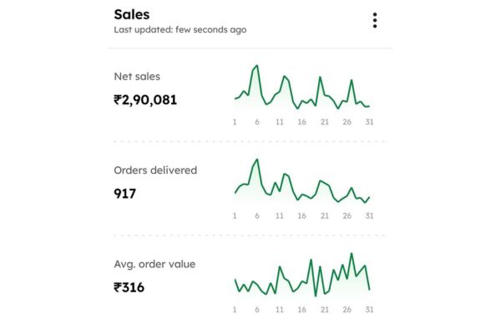Select the Avg. order value label
The image size is (501, 334).
[154, 264]
